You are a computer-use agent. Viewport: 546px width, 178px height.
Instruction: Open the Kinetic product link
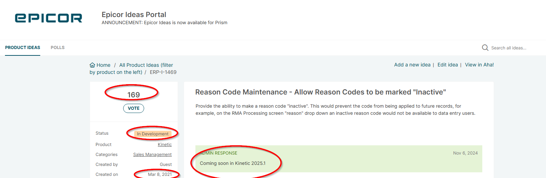pos(165,145)
